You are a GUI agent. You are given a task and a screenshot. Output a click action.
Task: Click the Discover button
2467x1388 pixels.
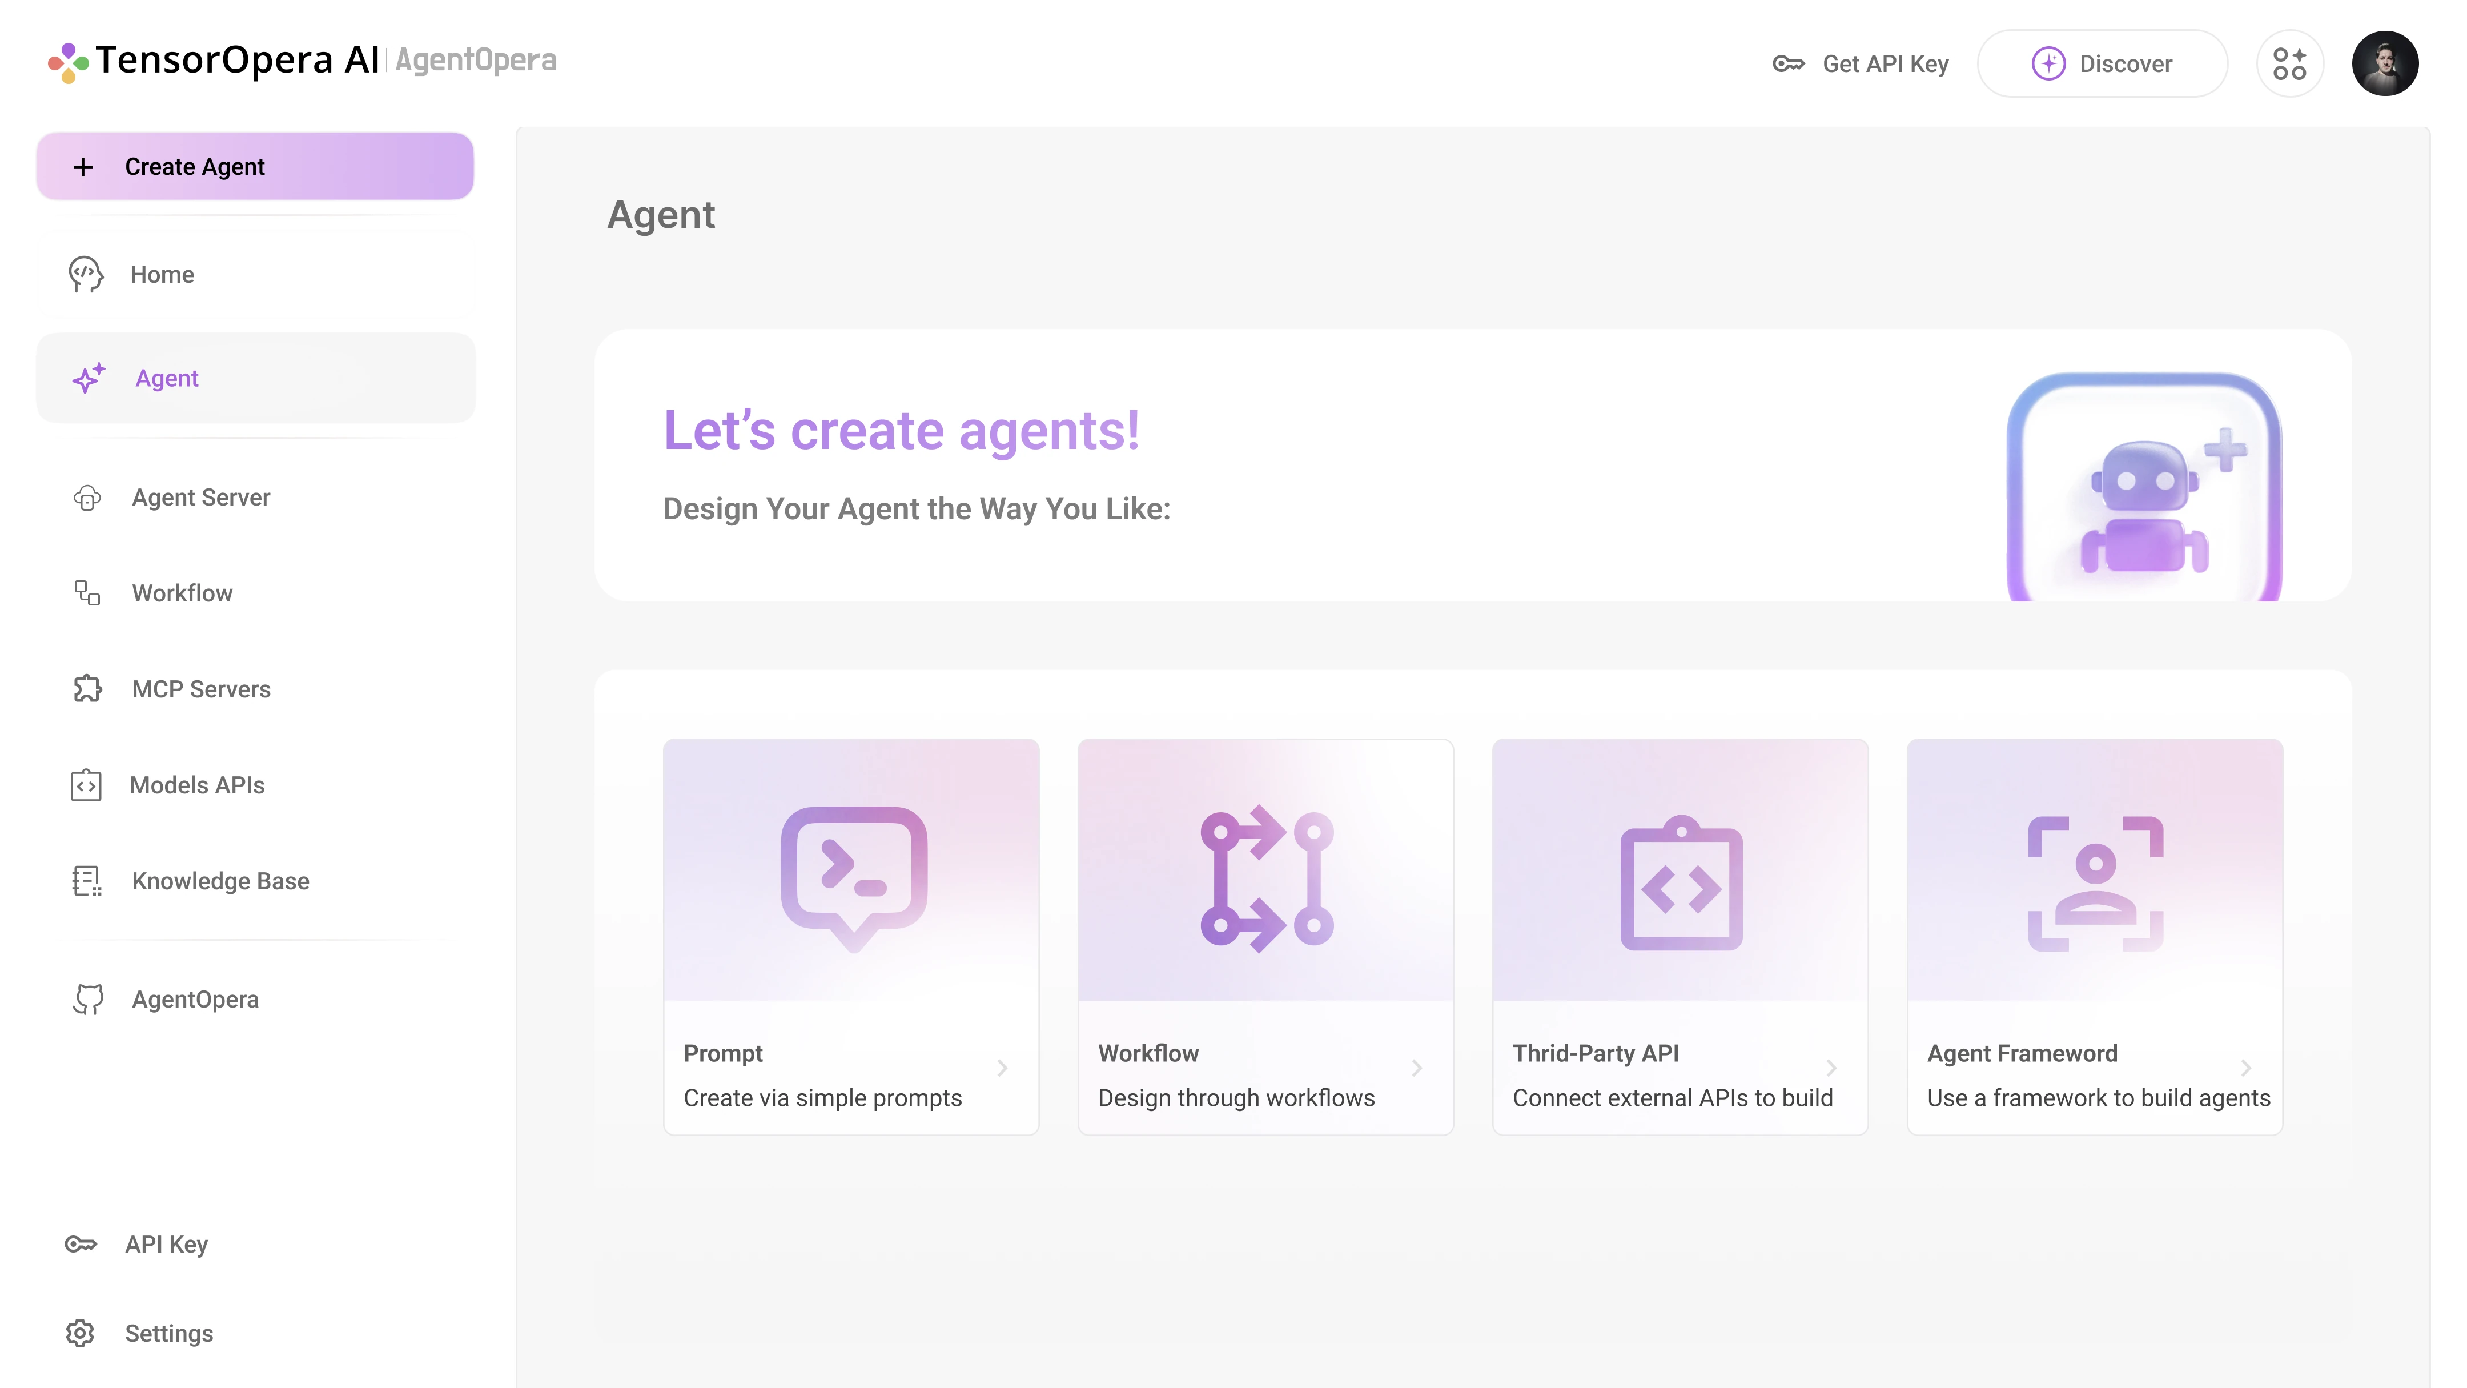pyautogui.click(x=2103, y=63)
